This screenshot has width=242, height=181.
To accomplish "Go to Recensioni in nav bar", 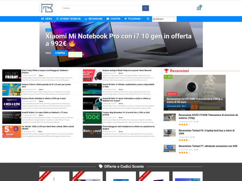I will pos(94,19).
